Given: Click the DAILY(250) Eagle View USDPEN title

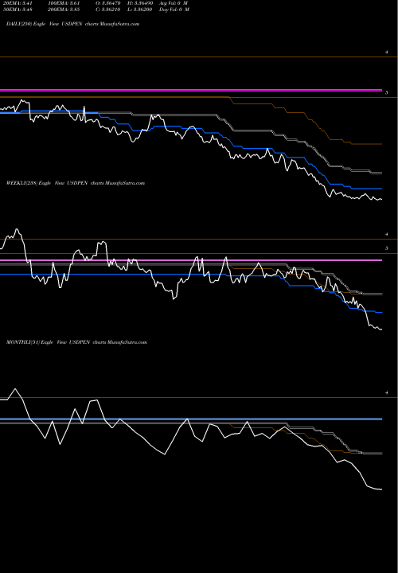Looking at the screenshot, I should [x=72, y=24].
